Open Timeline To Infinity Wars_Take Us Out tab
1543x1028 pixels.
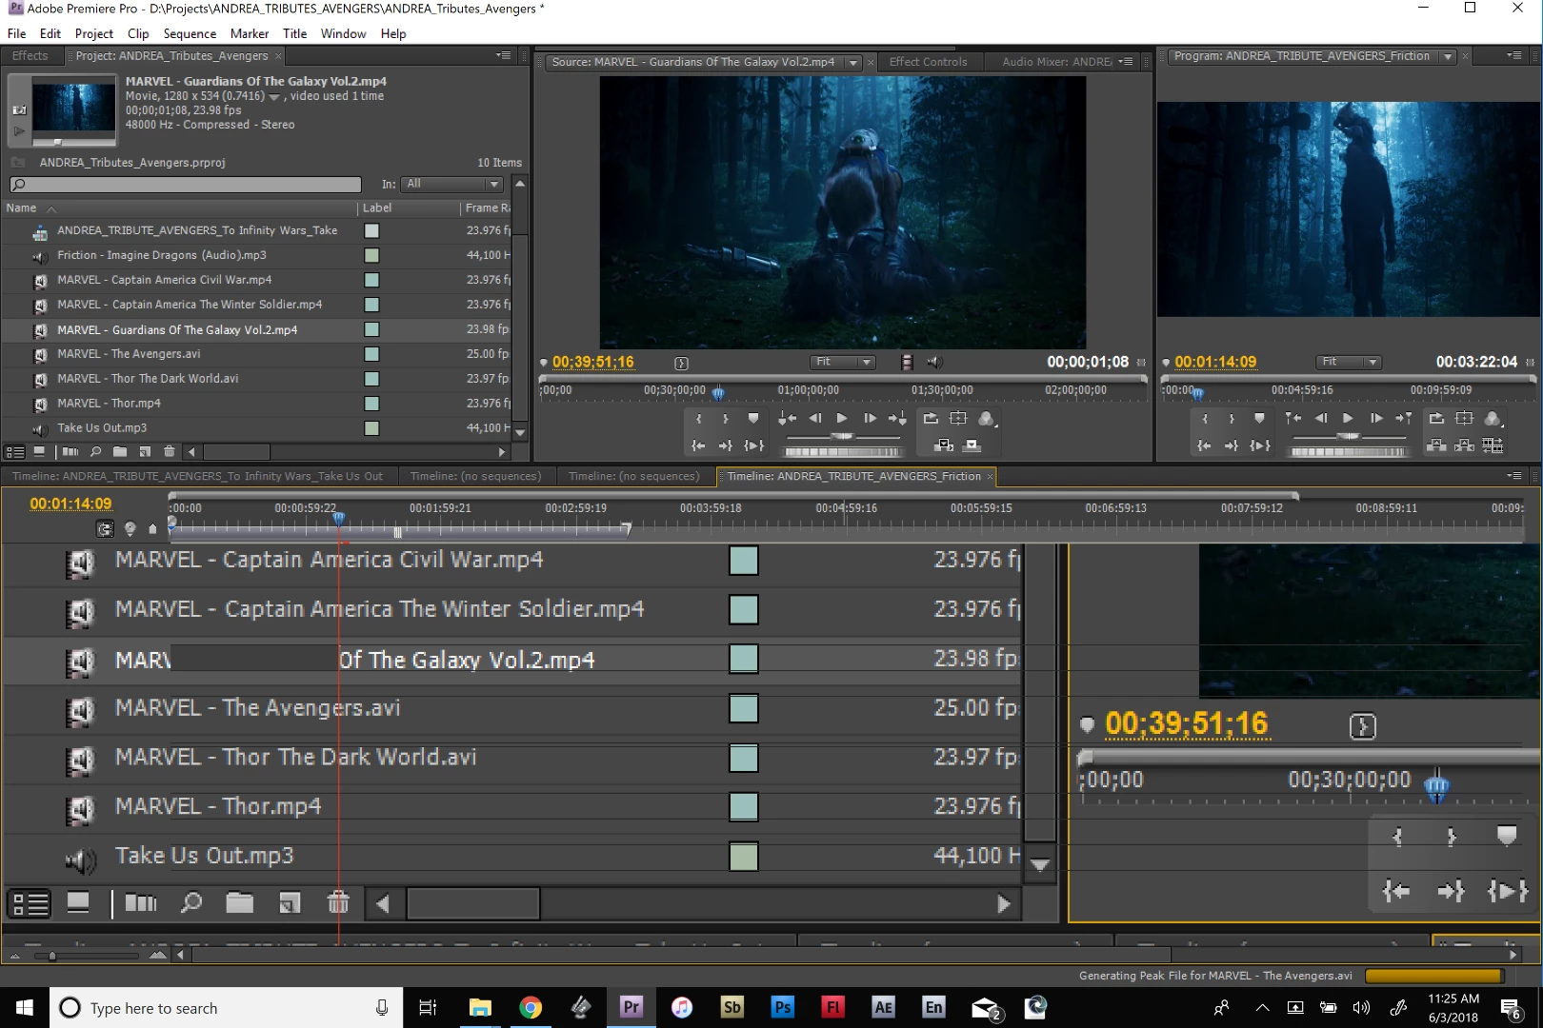pyautogui.click(x=197, y=476)
